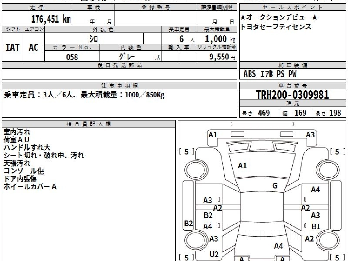The width and height of the screenshot is (348, 261).
Task: Click the G mark on the windshield
Action: pos(275,186)
